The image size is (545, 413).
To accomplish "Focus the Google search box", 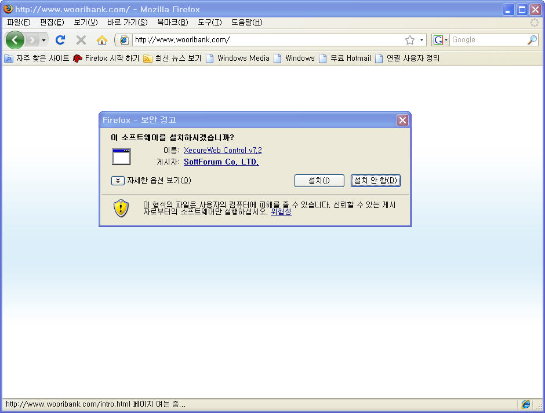I will coord(488,40).
